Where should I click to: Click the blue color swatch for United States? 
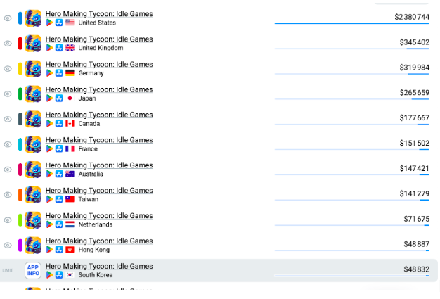pyautogui.click(x=20, y=18)
